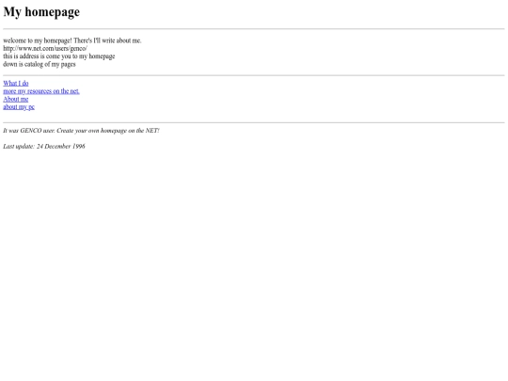Viewport: 508px width, 381px height.
Task: Open the "What I do" link
Action: [x=16, y=84]
